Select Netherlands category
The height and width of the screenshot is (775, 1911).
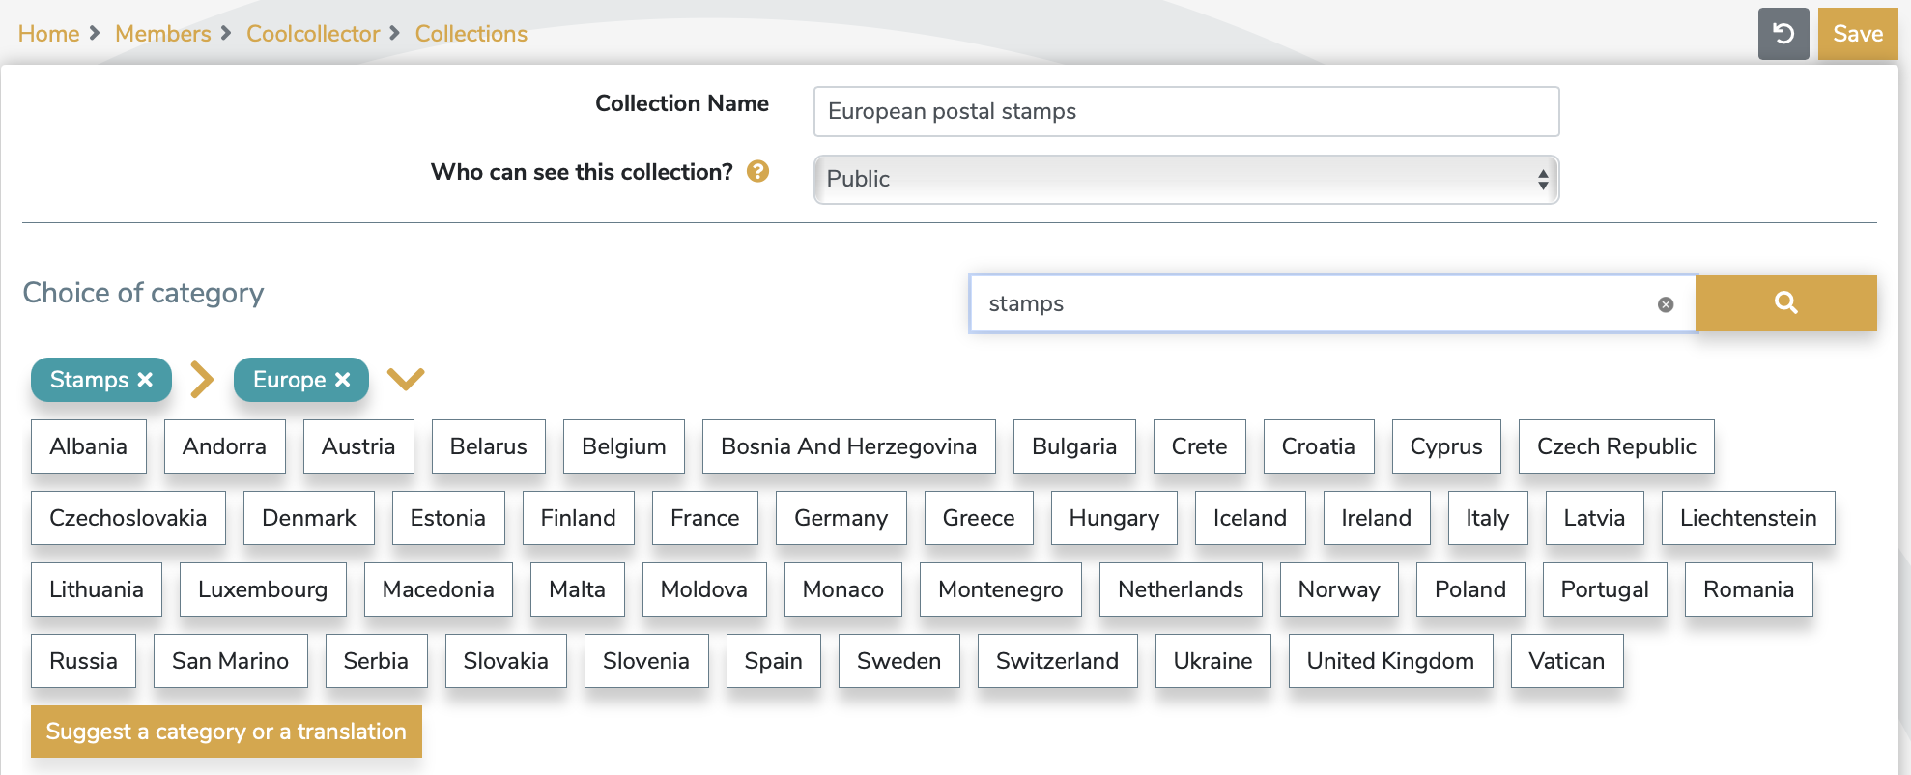(x=1181, y=589)
